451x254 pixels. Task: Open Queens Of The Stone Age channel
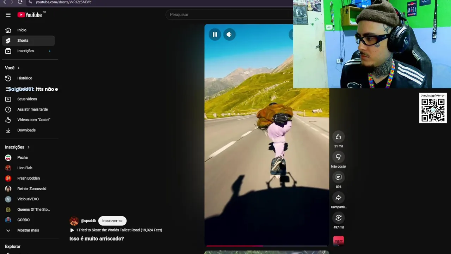click(x=29, y=210)
